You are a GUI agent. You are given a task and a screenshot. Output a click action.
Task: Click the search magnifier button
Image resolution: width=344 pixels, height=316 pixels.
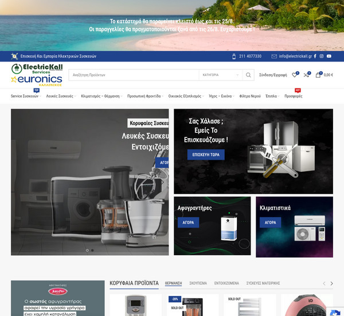248,75
